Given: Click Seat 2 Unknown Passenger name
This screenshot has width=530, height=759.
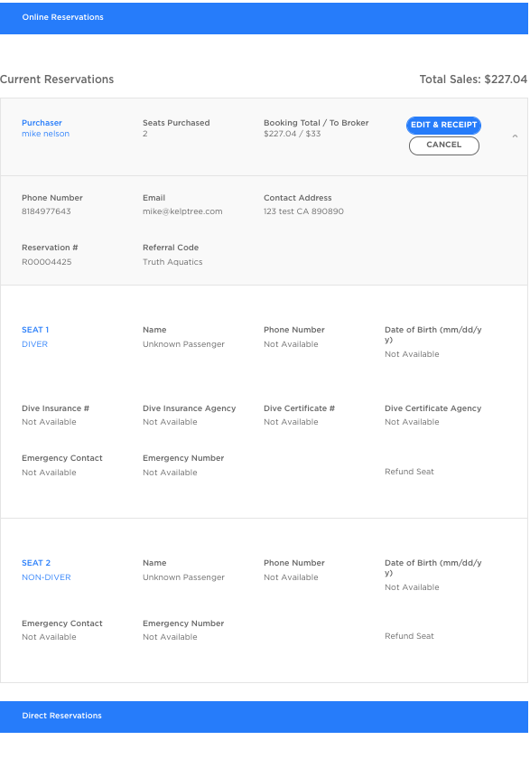Looking at the screenshot, I should 184,577.
